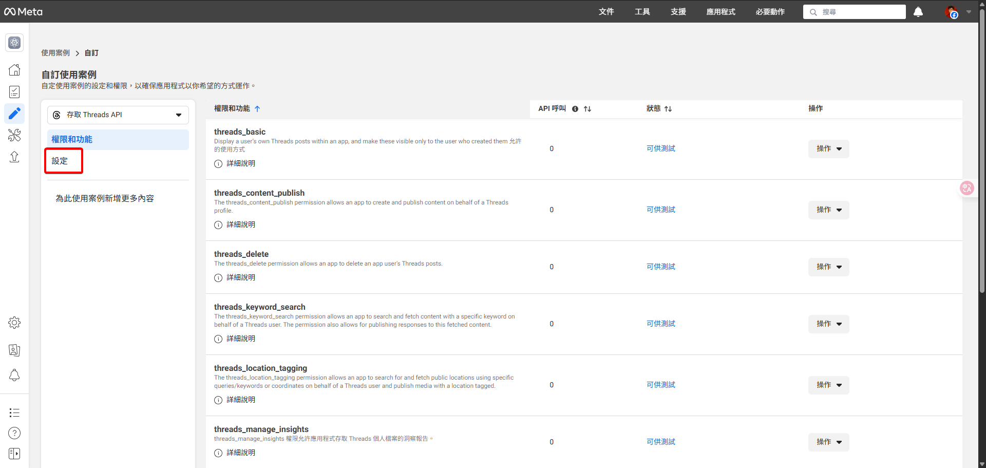The image size is (986, 468).
Task: Open the app review checklist icon in sidebar
Action: coord(14,91)
